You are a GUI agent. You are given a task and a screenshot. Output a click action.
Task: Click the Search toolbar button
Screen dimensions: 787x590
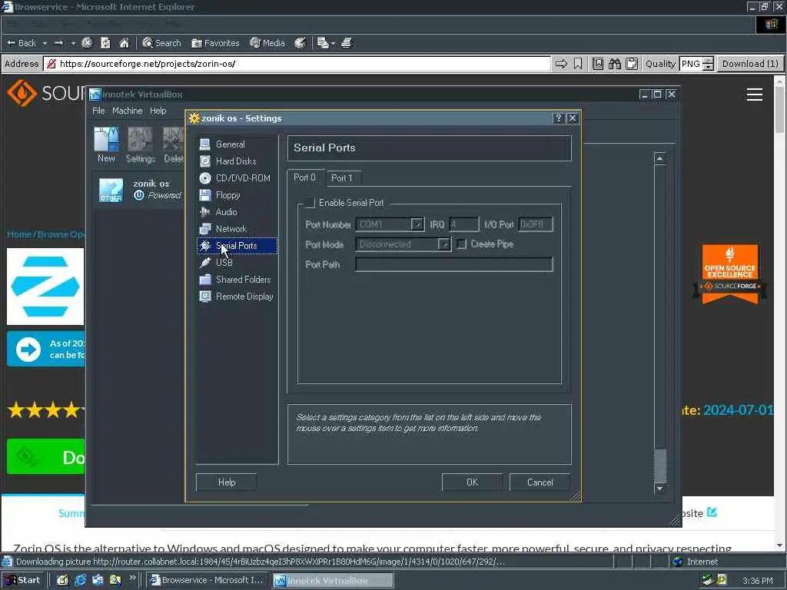coord(161,43)
